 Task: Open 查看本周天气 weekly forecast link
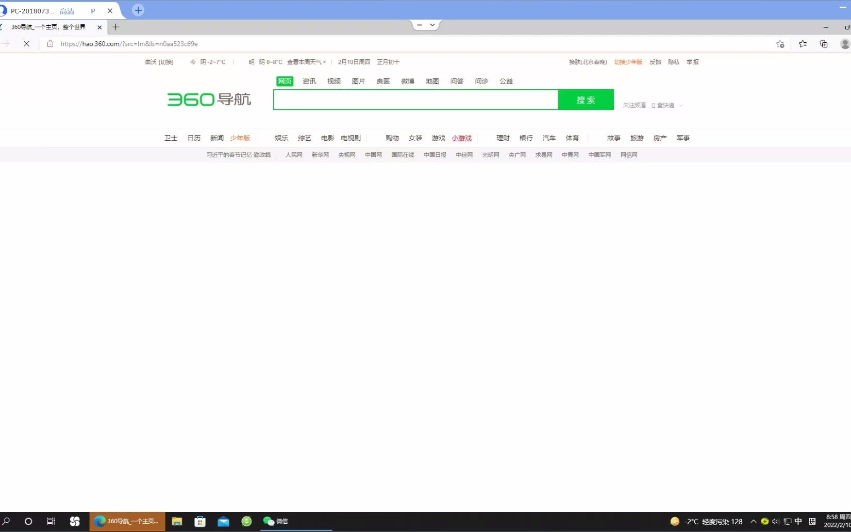pyautogui.click(x=306, y=62)
